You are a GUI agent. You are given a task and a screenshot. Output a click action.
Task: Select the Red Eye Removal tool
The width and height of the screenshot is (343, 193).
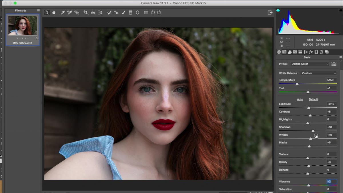coord(116,13)
